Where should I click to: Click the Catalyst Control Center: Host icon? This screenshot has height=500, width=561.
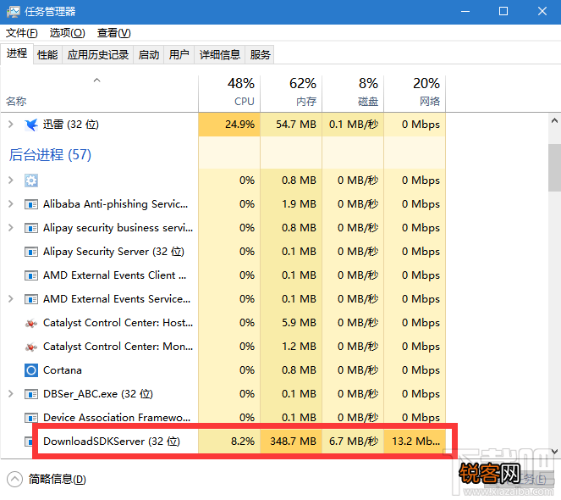[31, 323]
